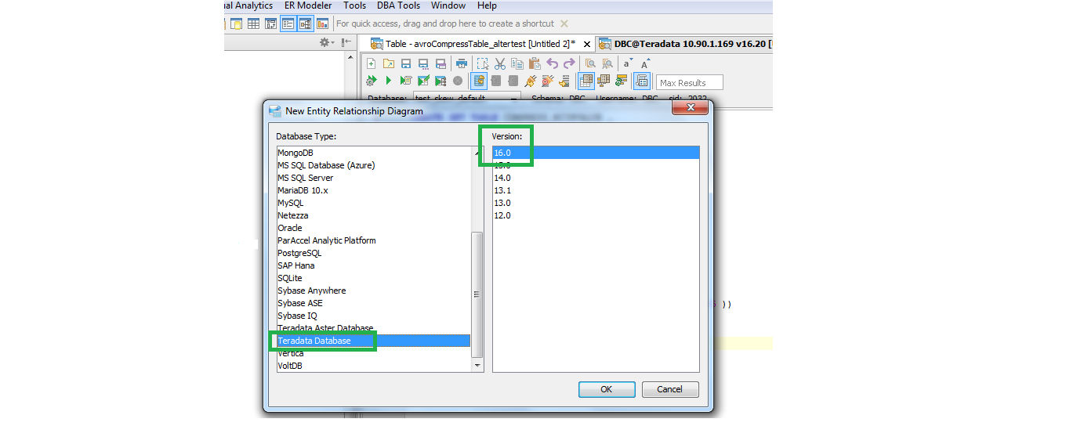Switch to the avroCompressTable_altertest tab

[x=479, y=44]
